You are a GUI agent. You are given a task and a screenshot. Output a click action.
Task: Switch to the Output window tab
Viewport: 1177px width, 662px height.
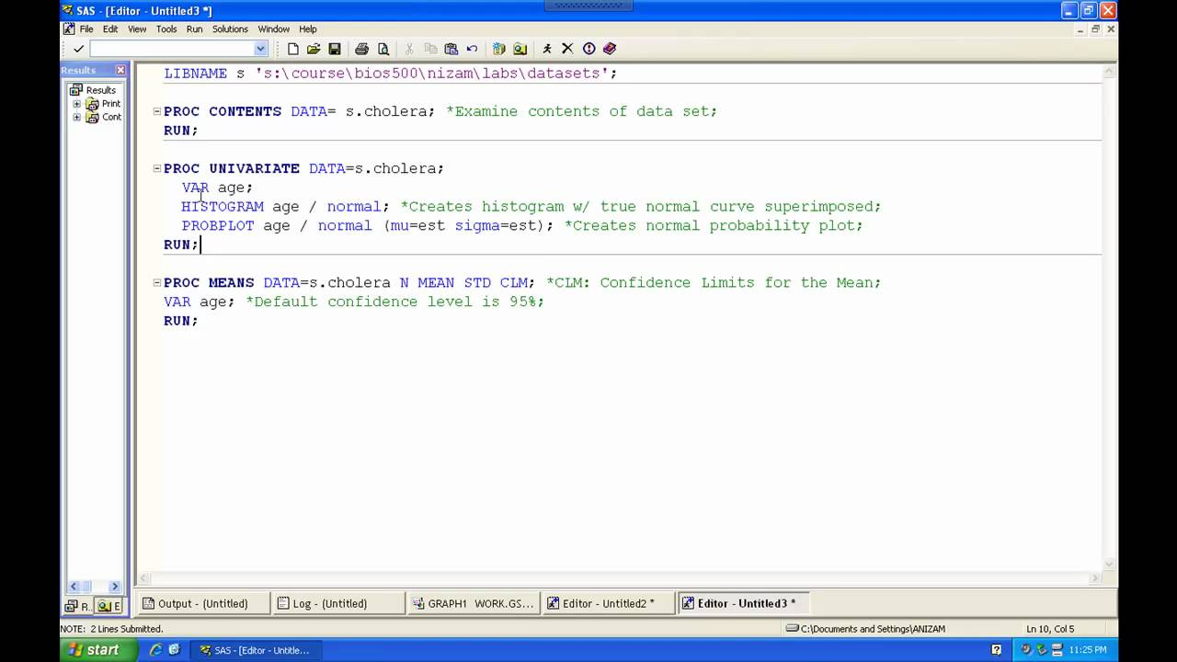(x=203, y=603)
